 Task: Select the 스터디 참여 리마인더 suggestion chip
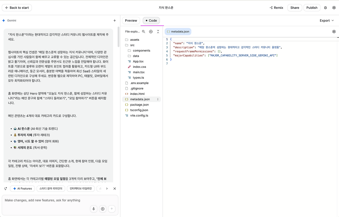pyautogui.click(x=51, y=189)
